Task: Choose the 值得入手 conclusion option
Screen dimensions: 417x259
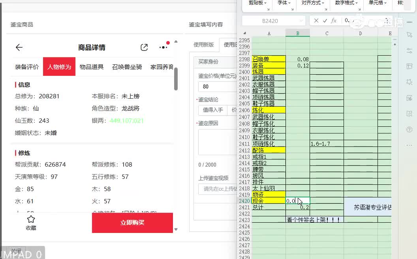Action: point(213,110)
